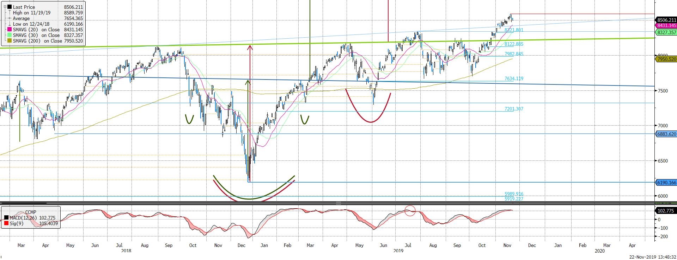The width and height of the screenshot is (677, 260).
Task: Click the magenta SMAVG (20) swatch
Action: pos(9,30)
